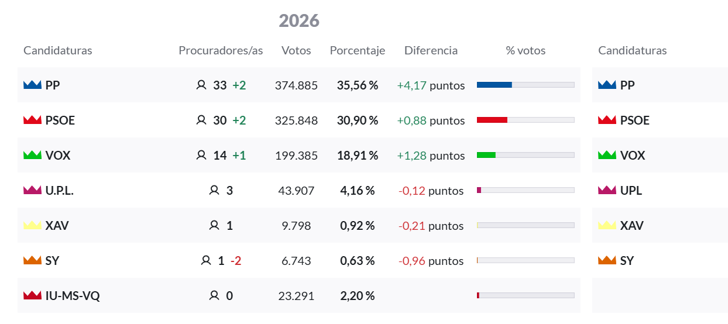Image resolution: width=728 pixels, height=324 pixels.
Task: Click the Porcentaje column header
Action: pyautogui.click(x=357, y=50)
